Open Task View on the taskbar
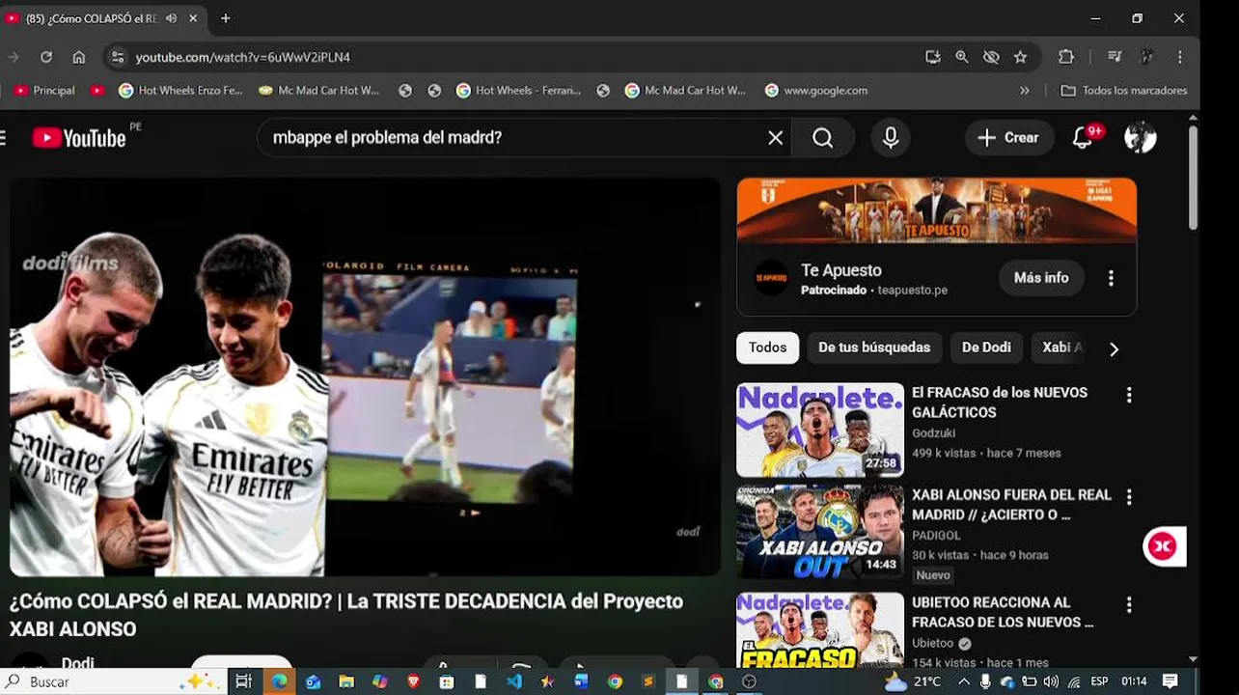Screen dimensions: 1239x695 tap(243, 681)
